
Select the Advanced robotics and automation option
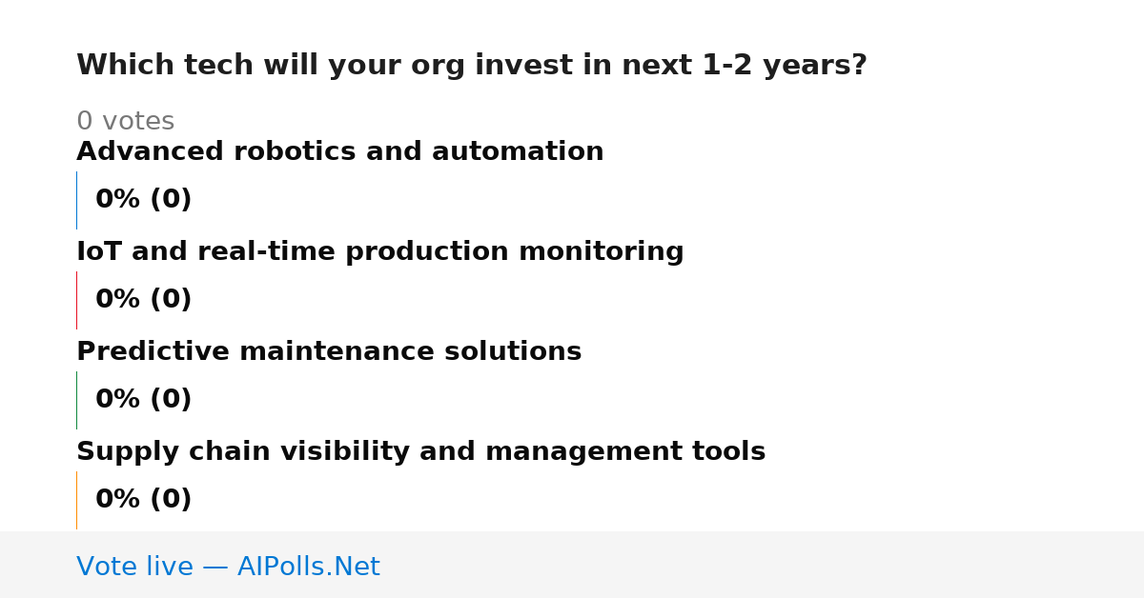pyautogui.click(x=340, y=152)
